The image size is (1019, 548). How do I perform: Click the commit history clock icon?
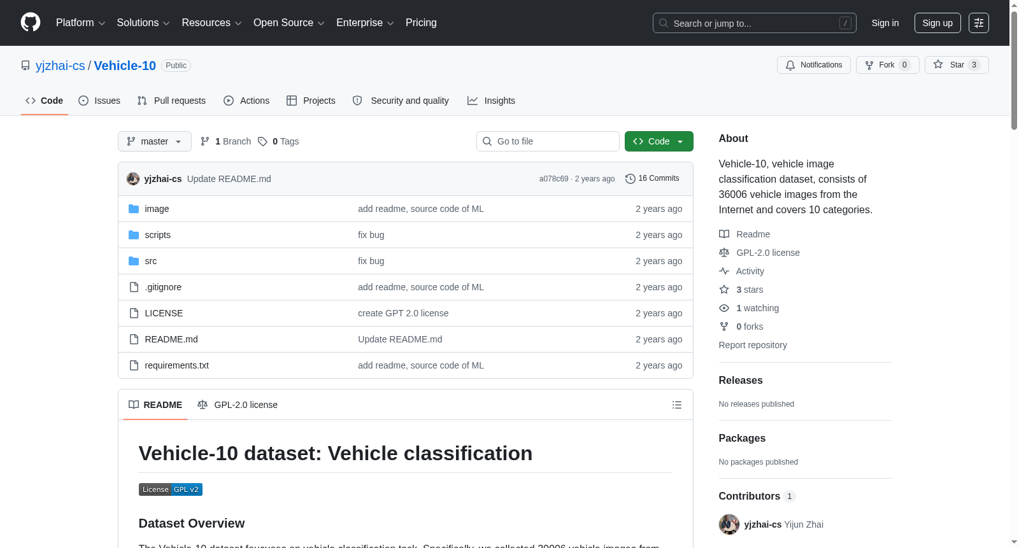pos(631,179)
